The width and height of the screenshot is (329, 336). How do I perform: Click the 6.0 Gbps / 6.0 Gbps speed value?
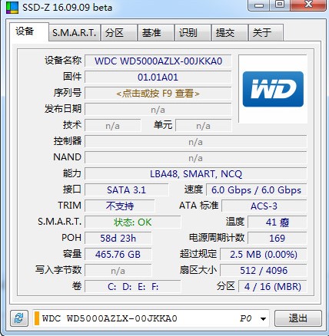point(257,190)
